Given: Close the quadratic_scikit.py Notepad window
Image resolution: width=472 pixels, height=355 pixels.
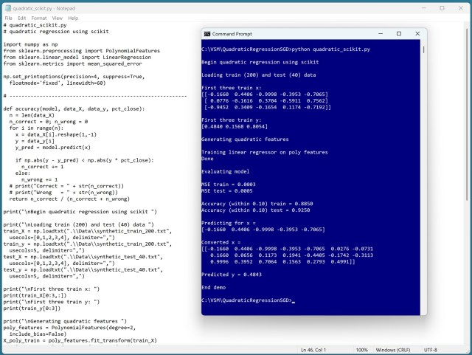Looking at the screenshot, I should (x=462, y=8).
